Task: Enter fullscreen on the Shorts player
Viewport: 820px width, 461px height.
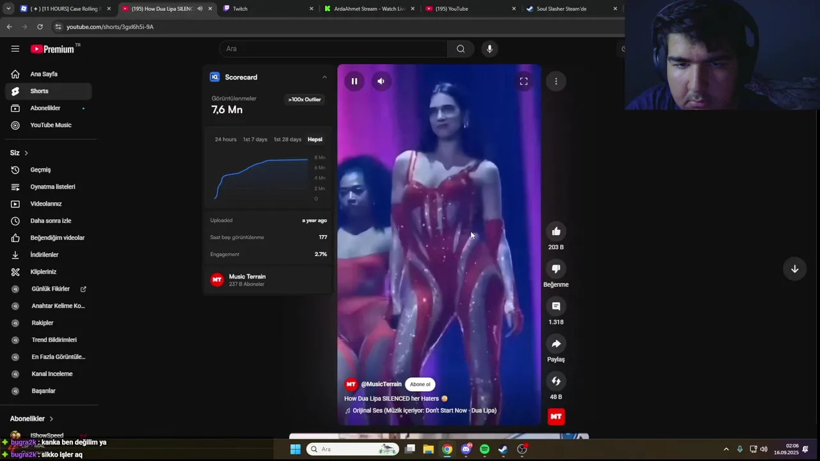Action: tap(523, 81)
